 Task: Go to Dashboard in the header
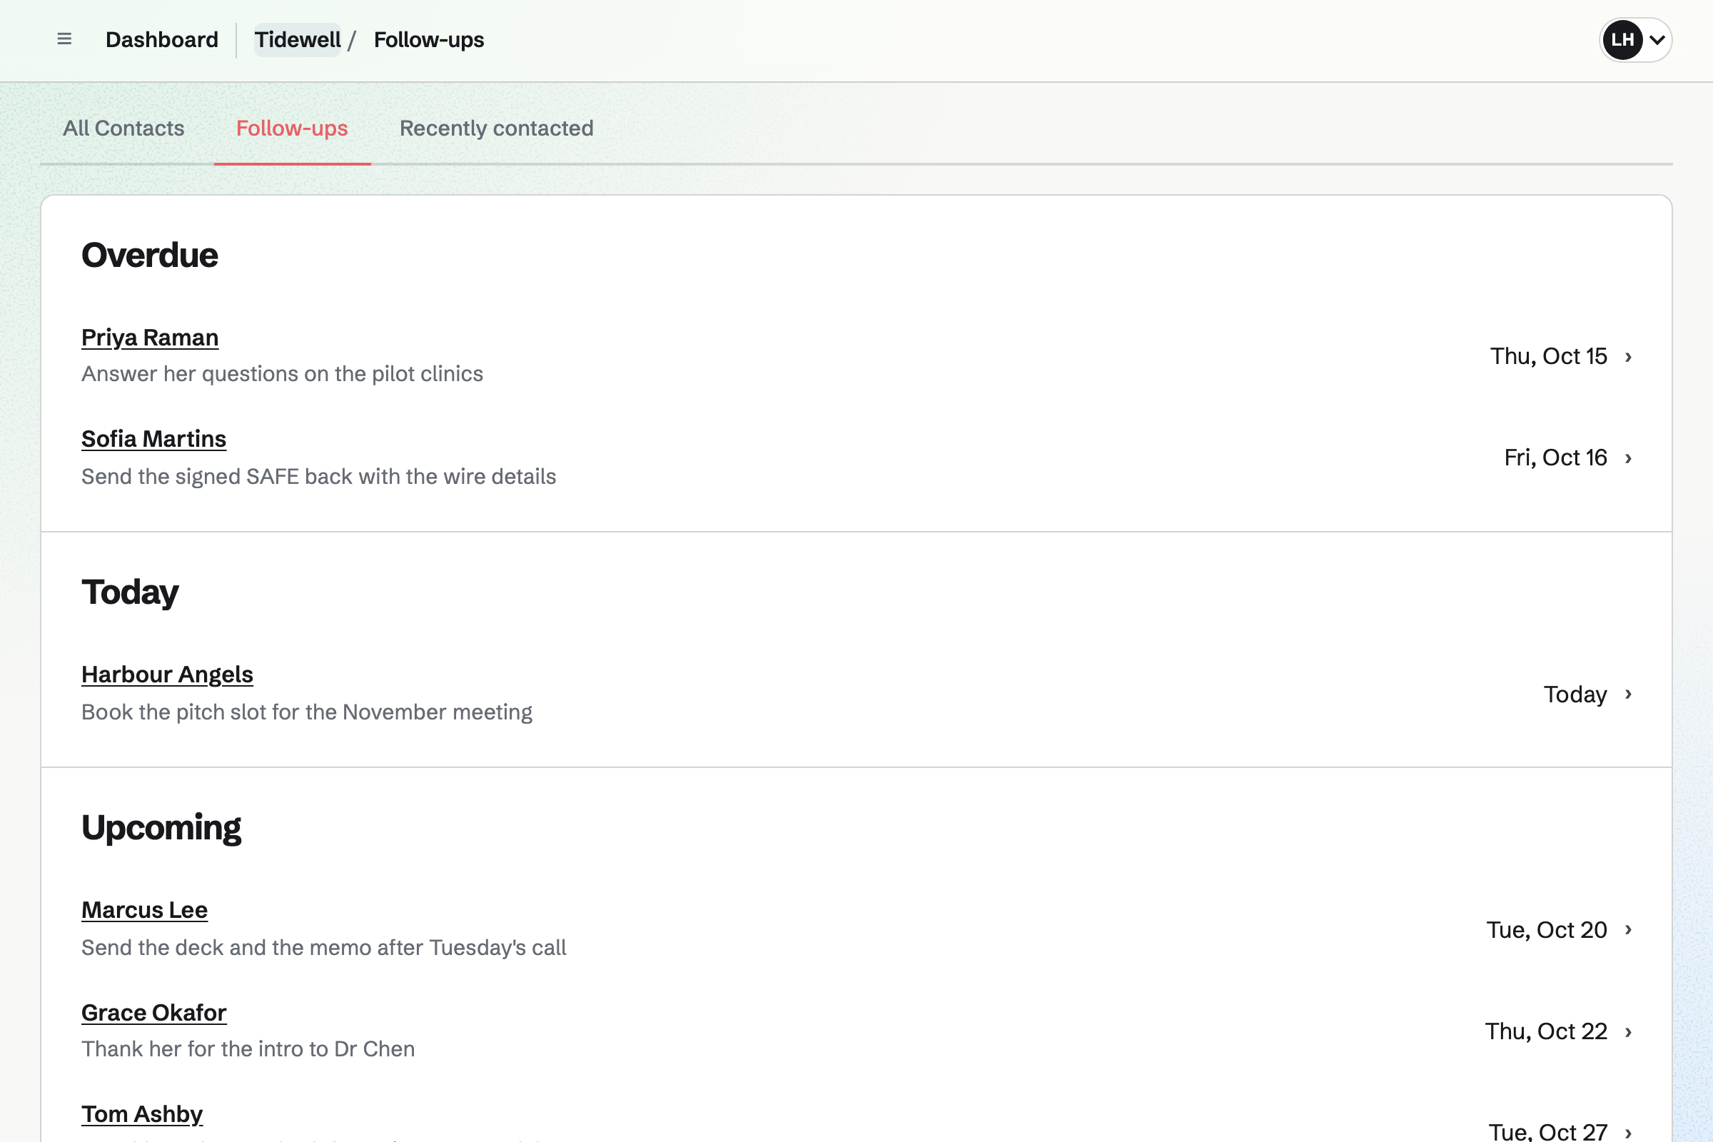pyautogui.click(x=162, y=40)
